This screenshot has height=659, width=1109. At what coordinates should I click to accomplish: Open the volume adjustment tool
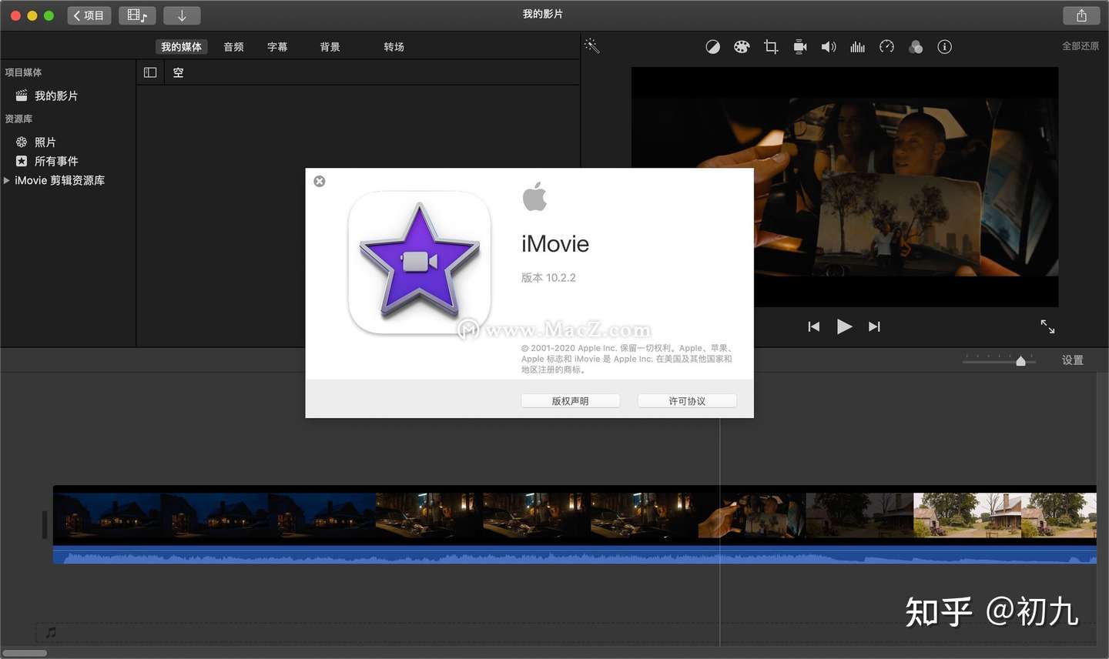[x=829, y=47]
